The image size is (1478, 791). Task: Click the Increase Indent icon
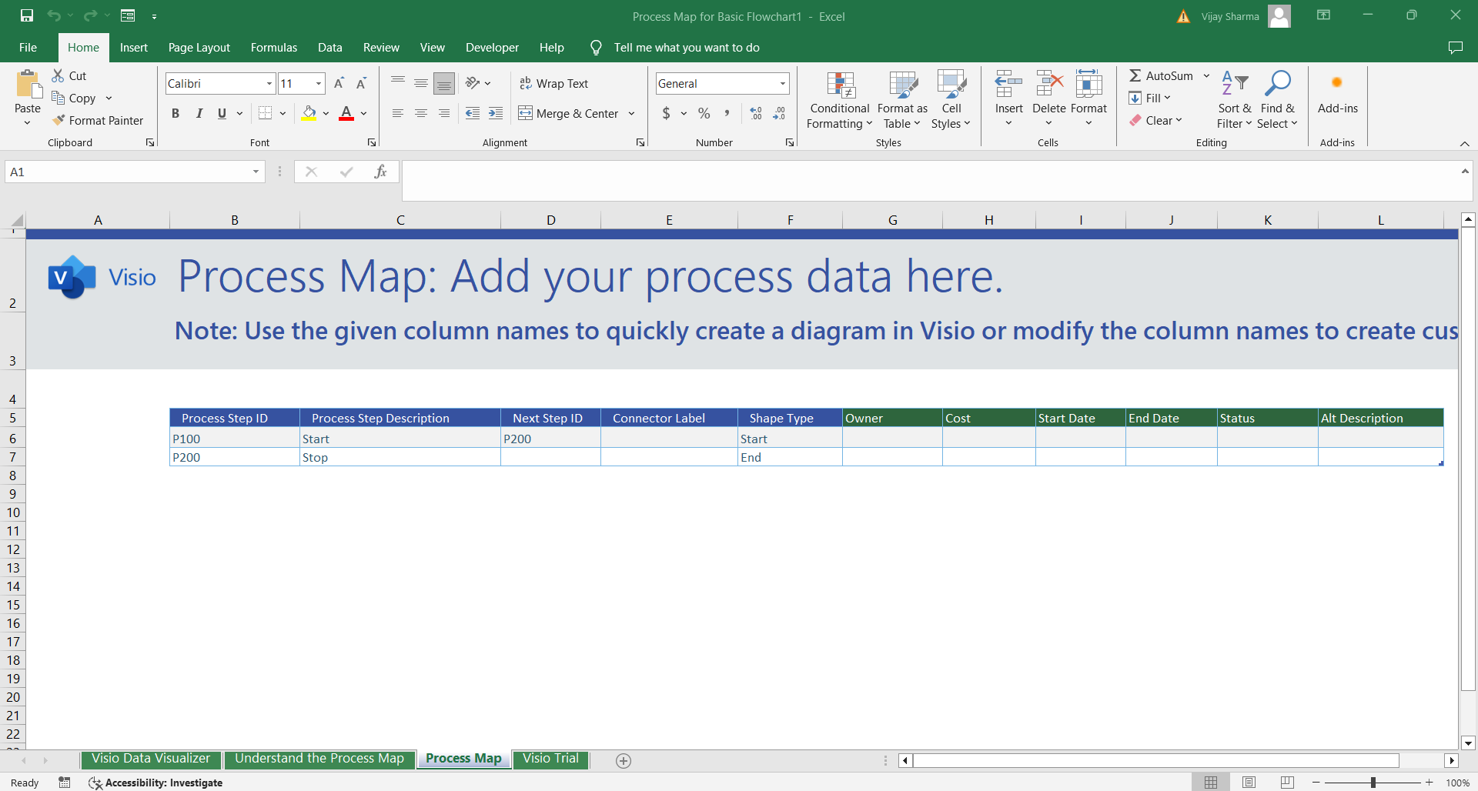pyautogui.click(x=496, y=113)
